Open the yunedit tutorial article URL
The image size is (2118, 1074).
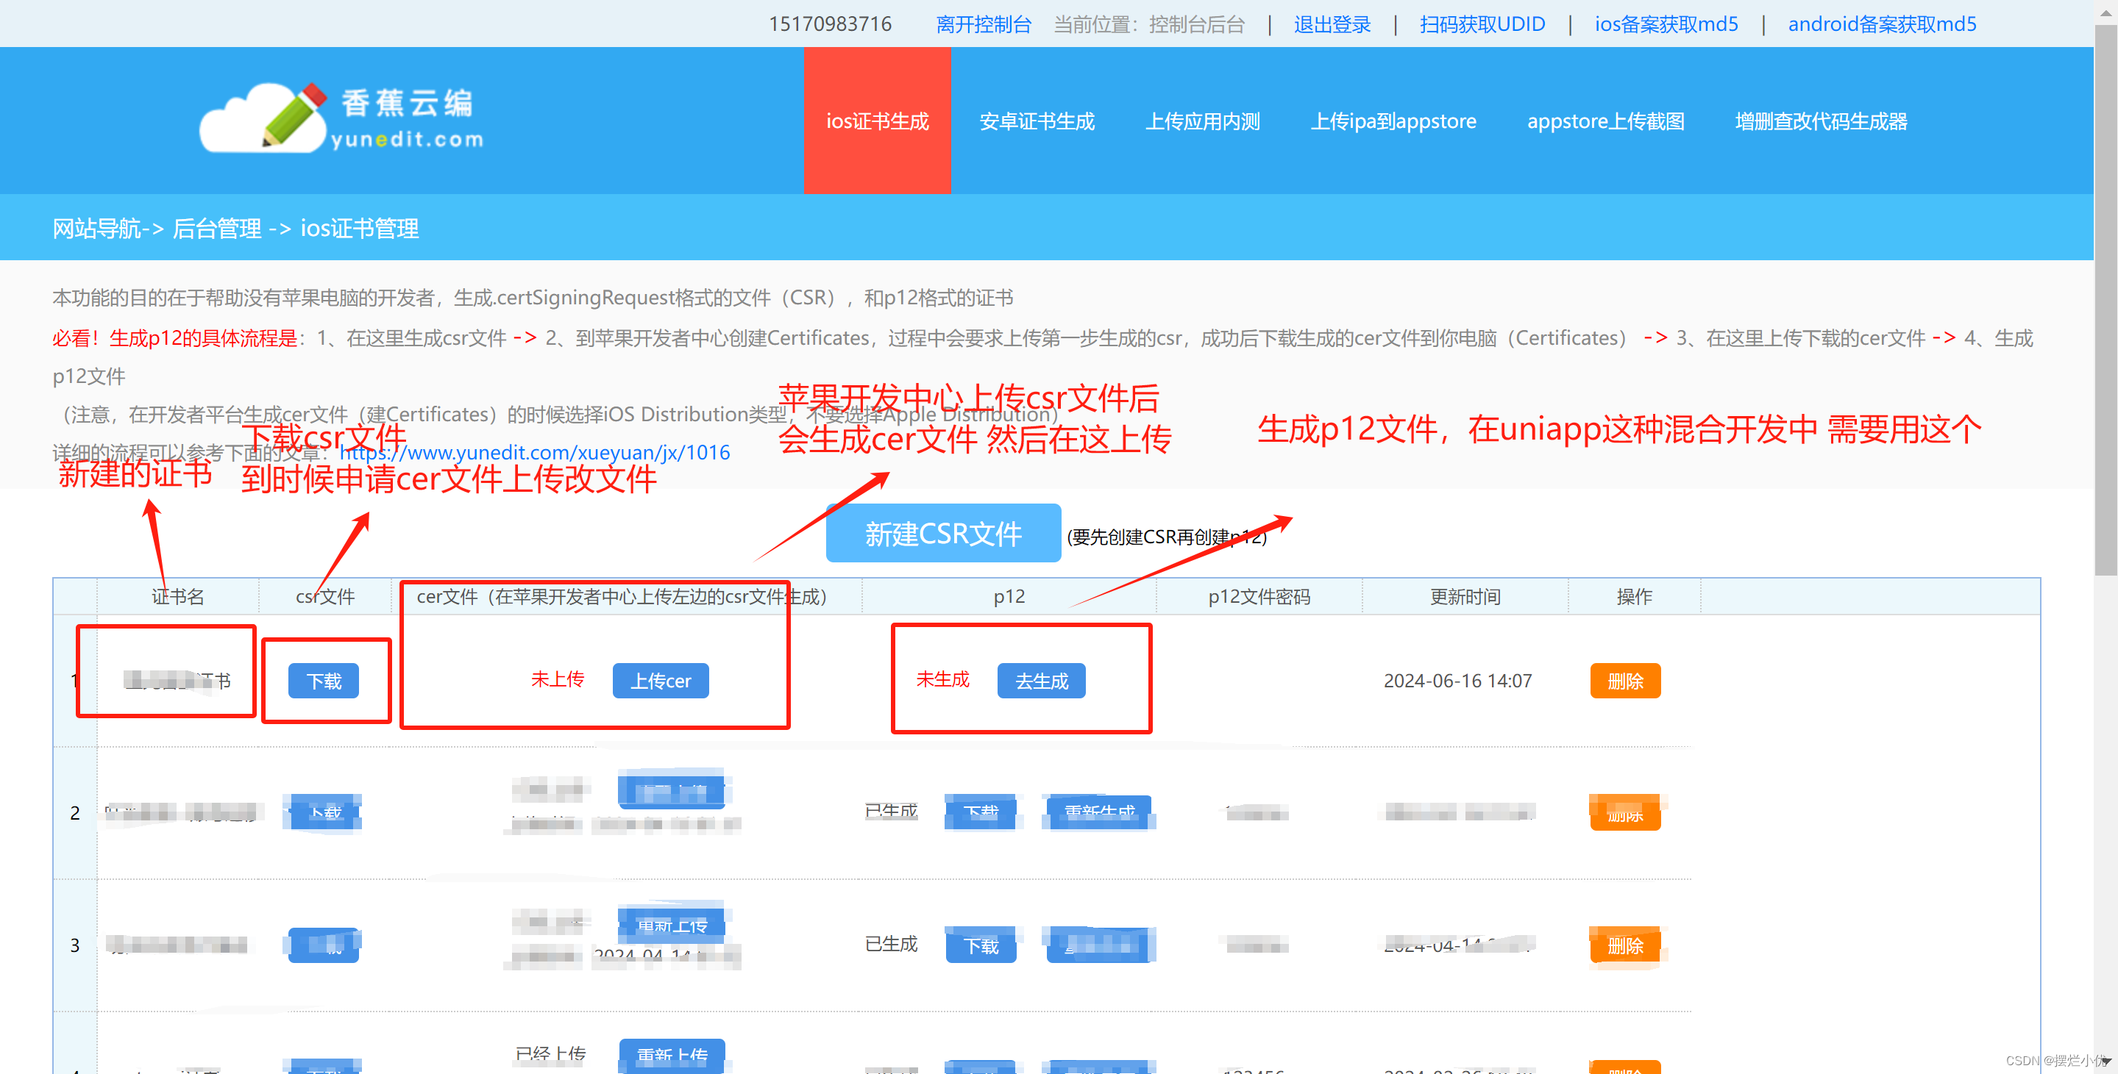[x=534, y=453]
